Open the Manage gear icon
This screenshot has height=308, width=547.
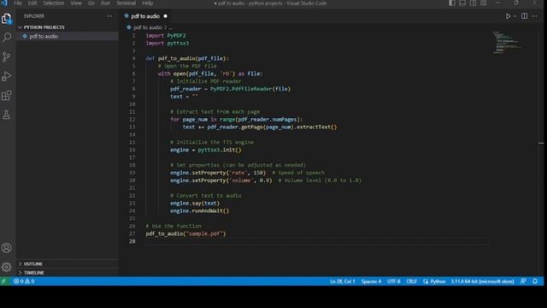[6, 267]
